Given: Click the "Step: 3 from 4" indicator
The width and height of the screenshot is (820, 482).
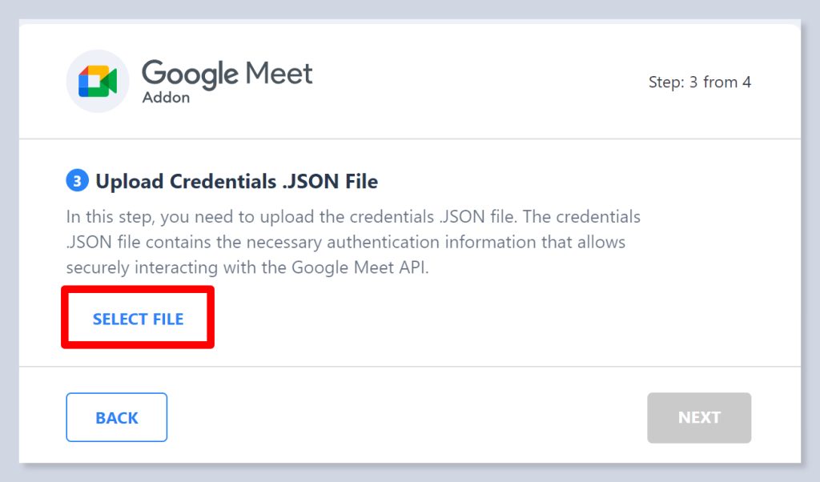Looking at the screenshot, I should coord(699,82).
